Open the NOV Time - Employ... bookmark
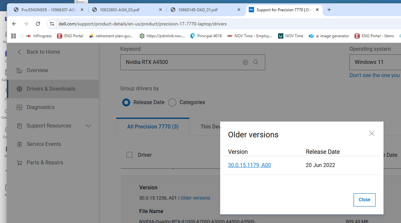 (x=250, y=36)
